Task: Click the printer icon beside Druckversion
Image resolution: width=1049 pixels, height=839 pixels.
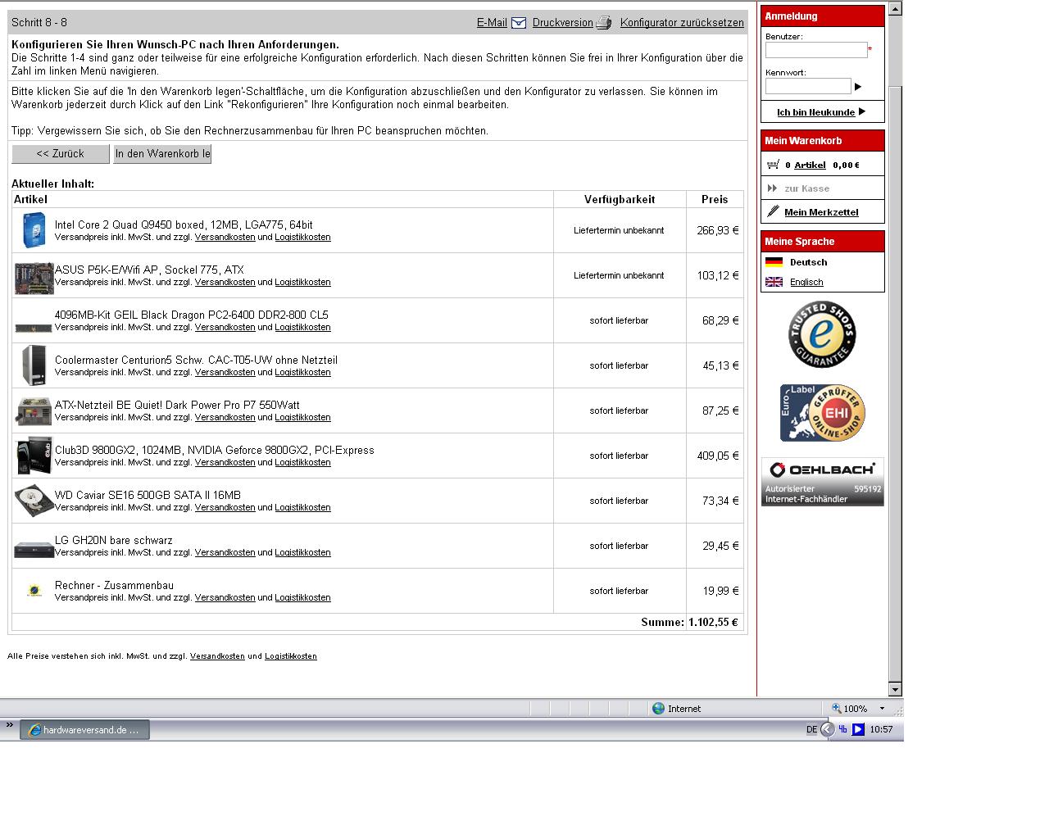Action: pyautogui.click(x=604, y=23)
